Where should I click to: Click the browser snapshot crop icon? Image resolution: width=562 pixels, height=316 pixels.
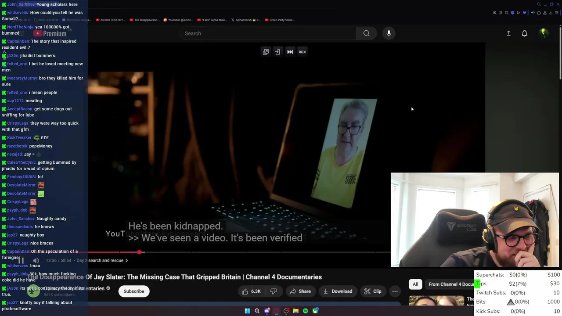(507, 13)
